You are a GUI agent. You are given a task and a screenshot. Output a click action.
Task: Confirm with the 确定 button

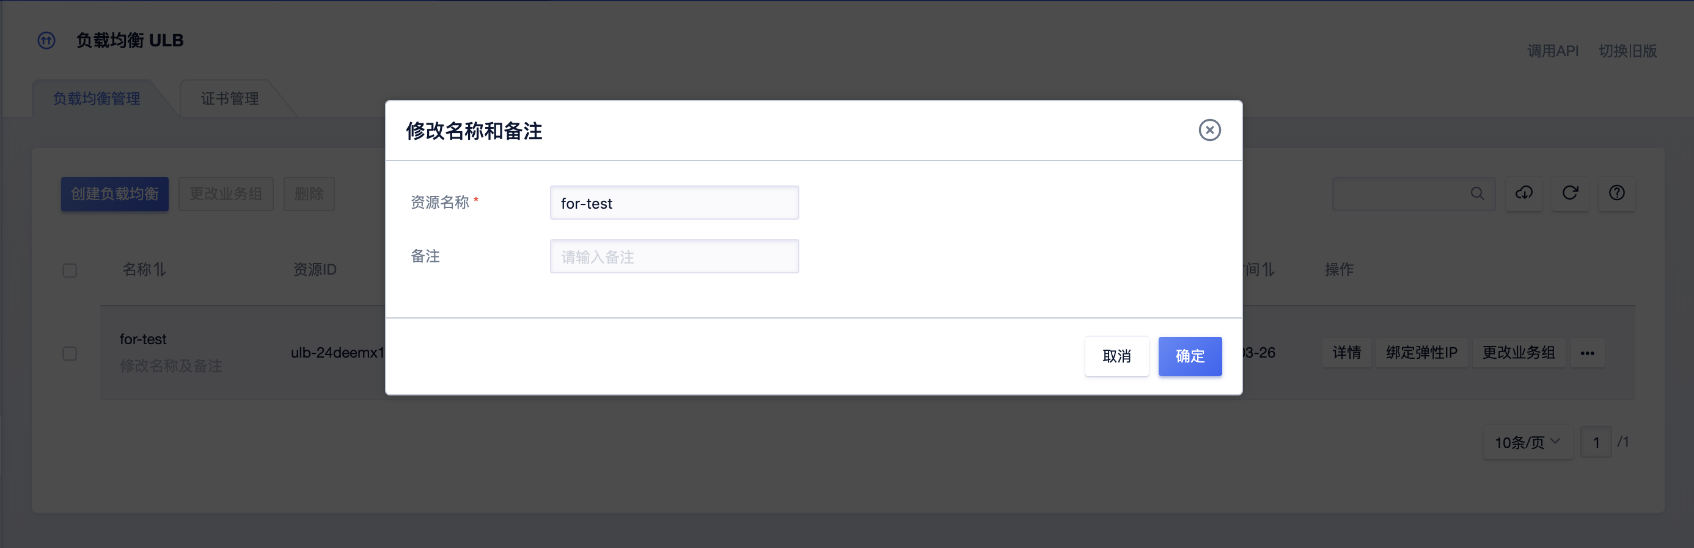[1190, 356]
